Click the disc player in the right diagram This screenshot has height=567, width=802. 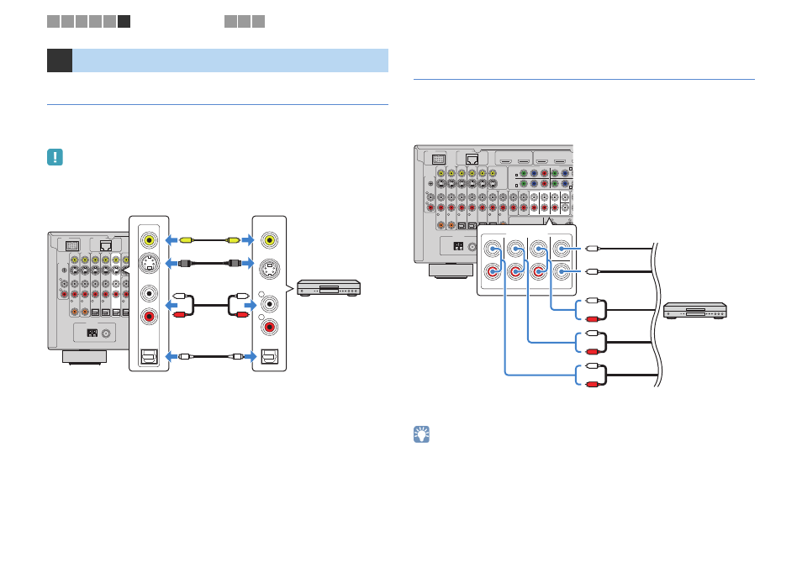[x=695, y=311]
